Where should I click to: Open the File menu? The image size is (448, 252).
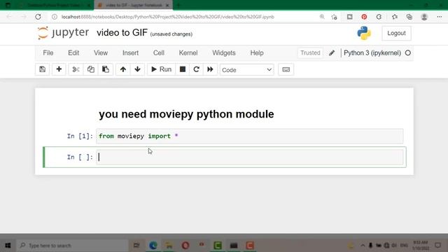click(x=48, y=53)
